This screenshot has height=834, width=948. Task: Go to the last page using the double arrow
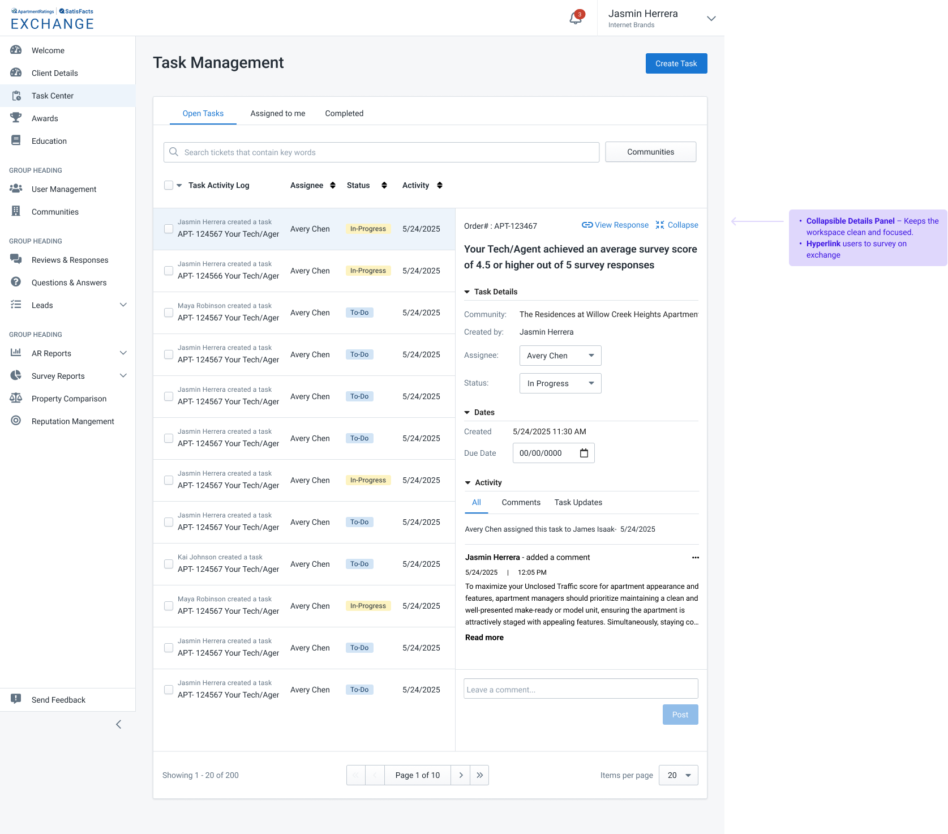coord(479,775)
